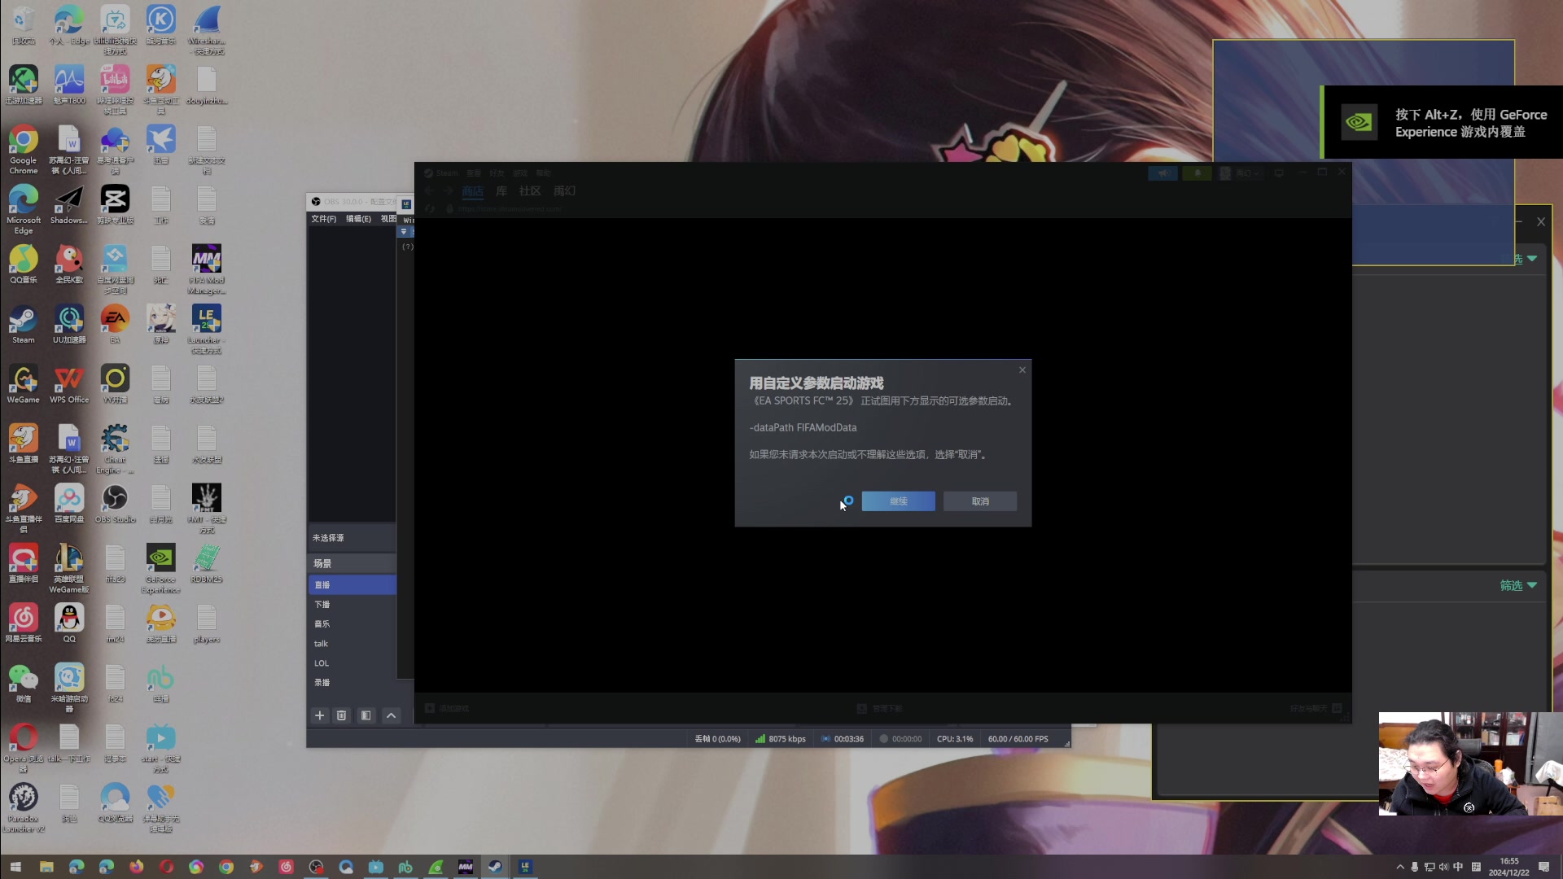Open the Shadowsocks paper-plane desktop icon
The image size is (1563, 879).
point(69,204)
